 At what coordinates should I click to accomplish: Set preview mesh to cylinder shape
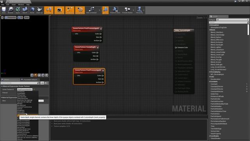[32, 75]
